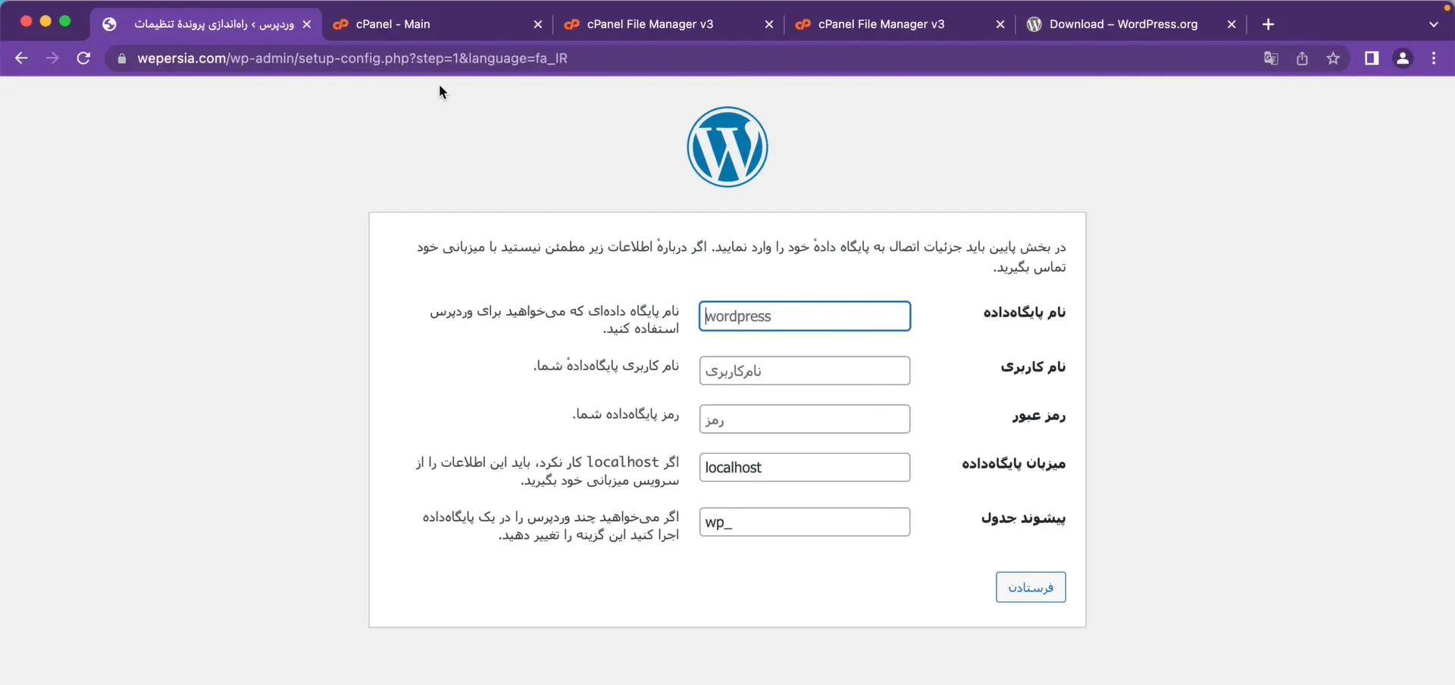This screenshot has width=1455, height=685.
Task: Open the side panel icon
Action: (x=1372, y=58)
